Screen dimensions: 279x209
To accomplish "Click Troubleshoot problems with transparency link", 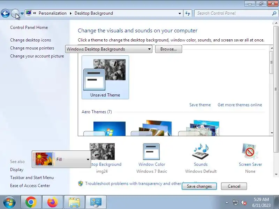I will 133,184.
